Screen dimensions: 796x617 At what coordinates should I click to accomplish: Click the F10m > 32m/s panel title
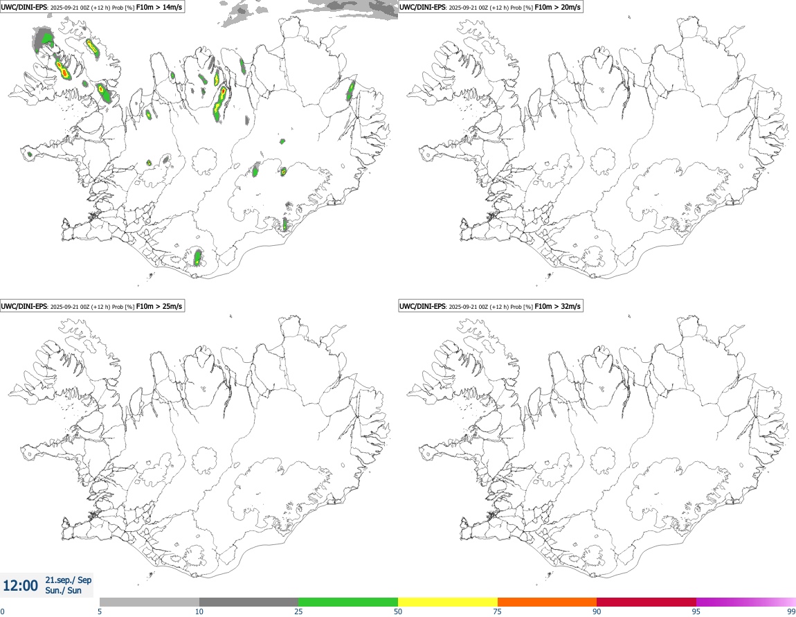[x=490, y=306]
